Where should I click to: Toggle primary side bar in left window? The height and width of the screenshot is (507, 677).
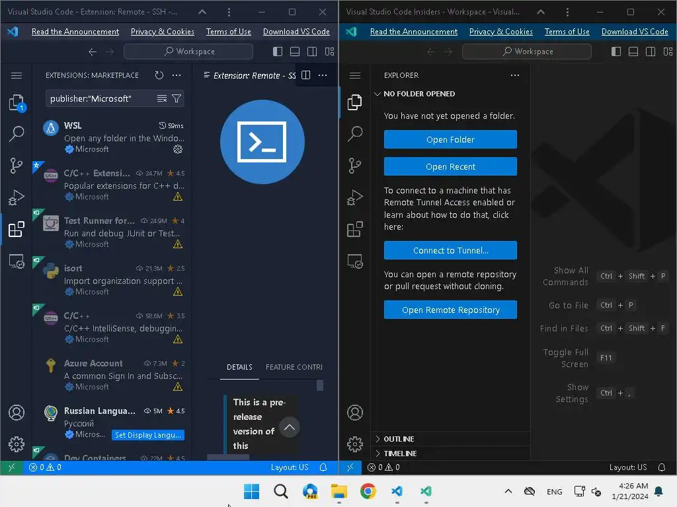tap(278, 51)
